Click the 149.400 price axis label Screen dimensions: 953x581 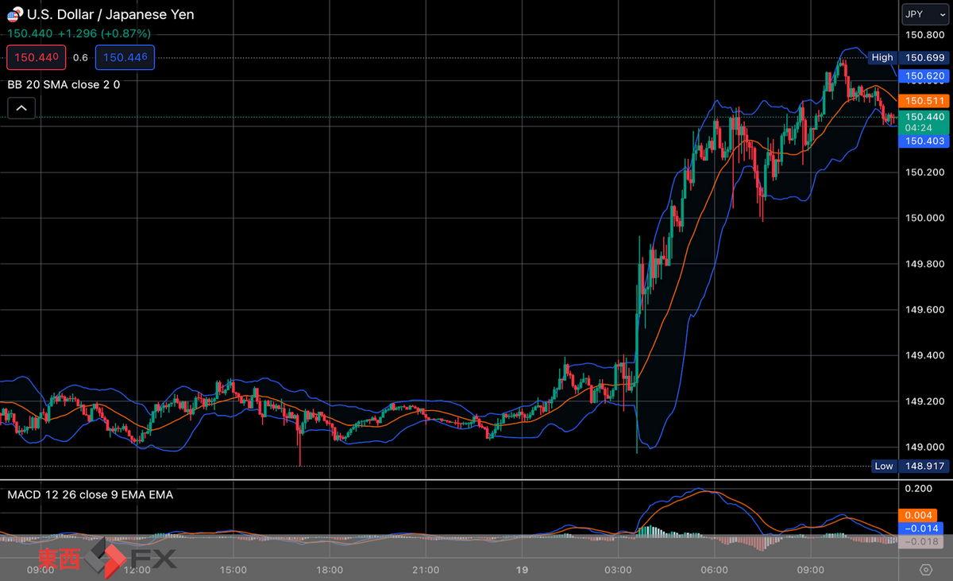pos(924,355)
